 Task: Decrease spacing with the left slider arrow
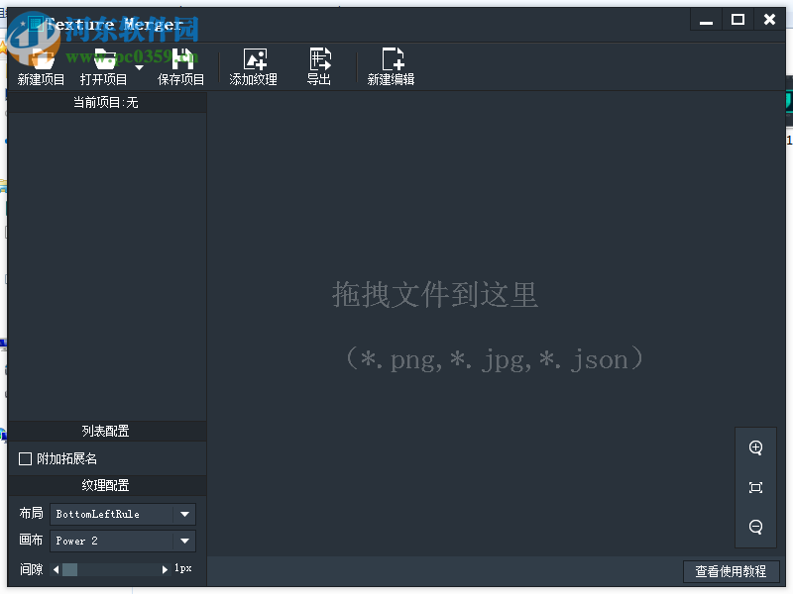click(x=56, y=568)
